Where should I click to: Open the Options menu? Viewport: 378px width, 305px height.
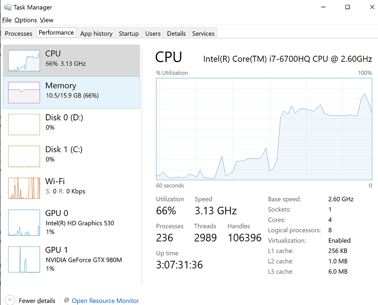[x=26, y=20]
